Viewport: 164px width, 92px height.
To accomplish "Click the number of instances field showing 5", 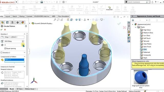I will click(x=13, y=45).
